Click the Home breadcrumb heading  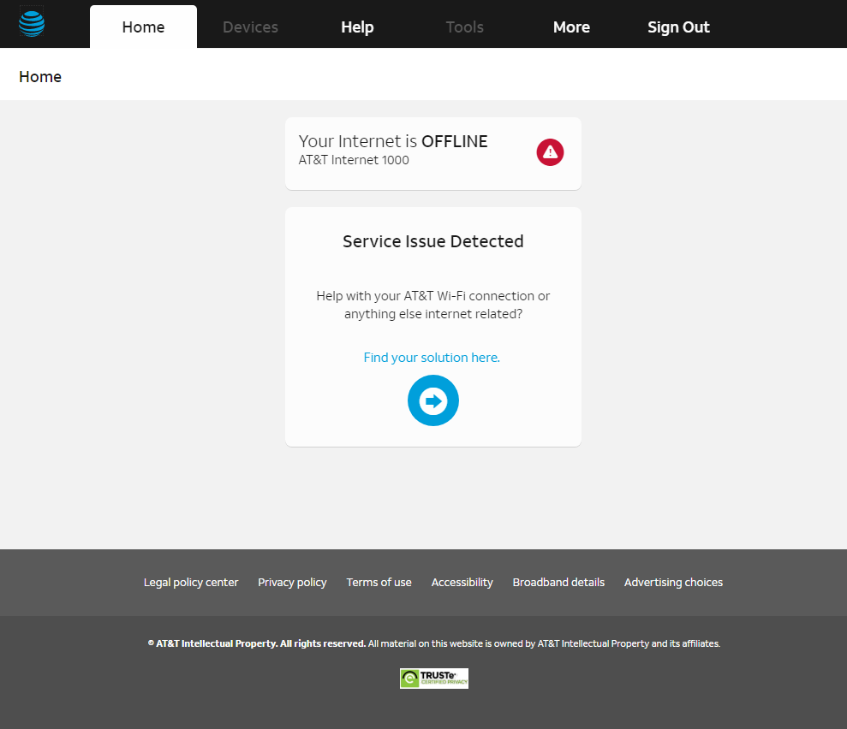tap(40, 77)
